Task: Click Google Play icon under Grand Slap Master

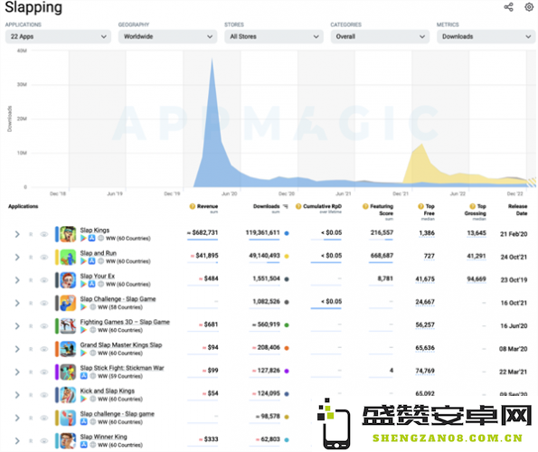Action: pos(83,353)
